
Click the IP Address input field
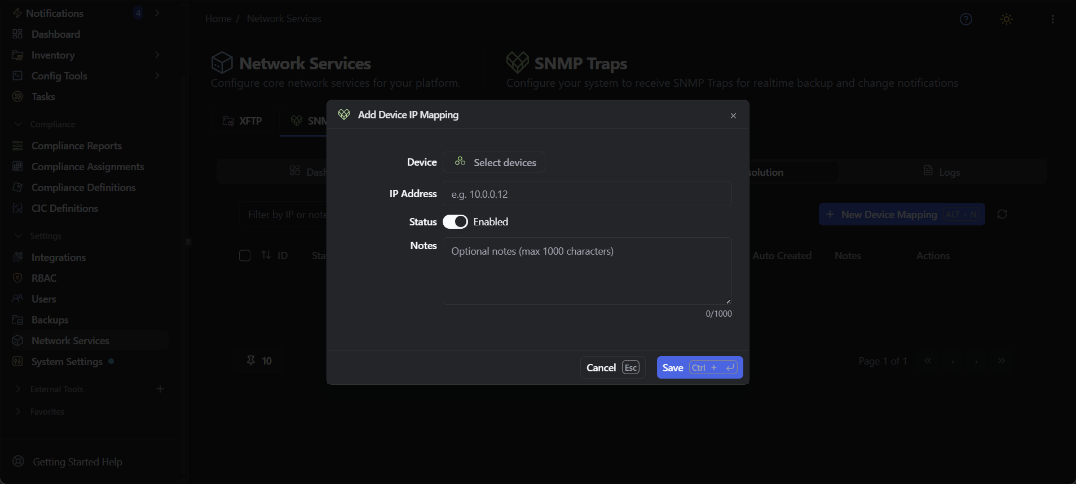click(x=587, y=194)
